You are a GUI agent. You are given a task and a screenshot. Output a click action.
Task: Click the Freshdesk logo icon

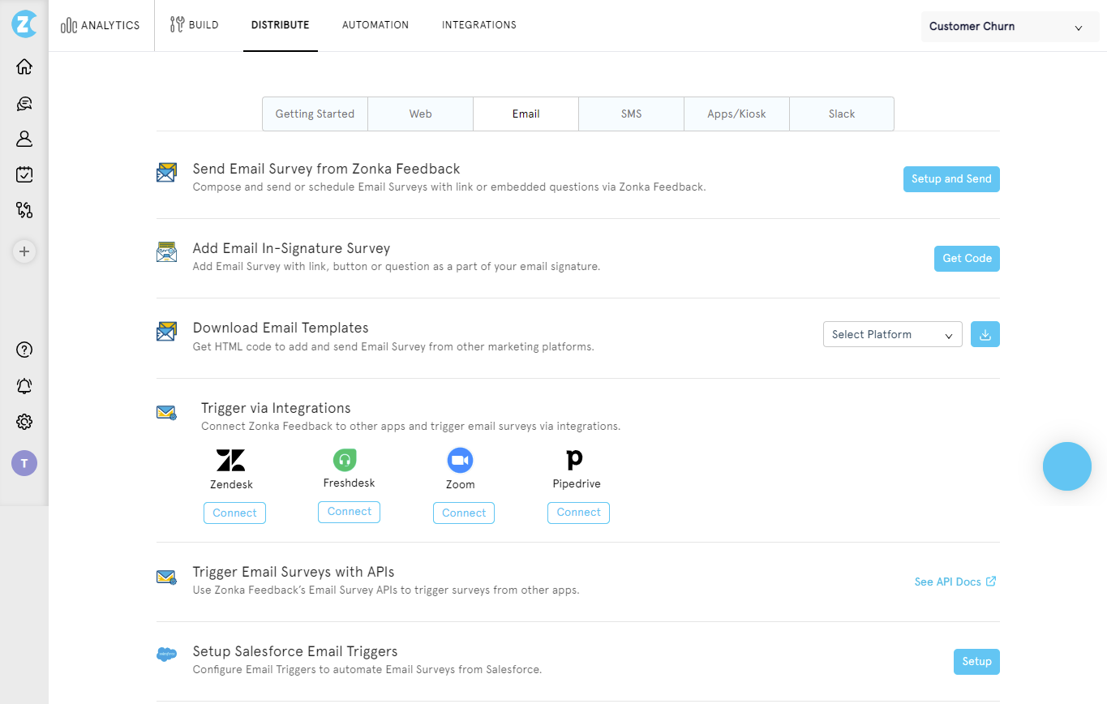345,460
